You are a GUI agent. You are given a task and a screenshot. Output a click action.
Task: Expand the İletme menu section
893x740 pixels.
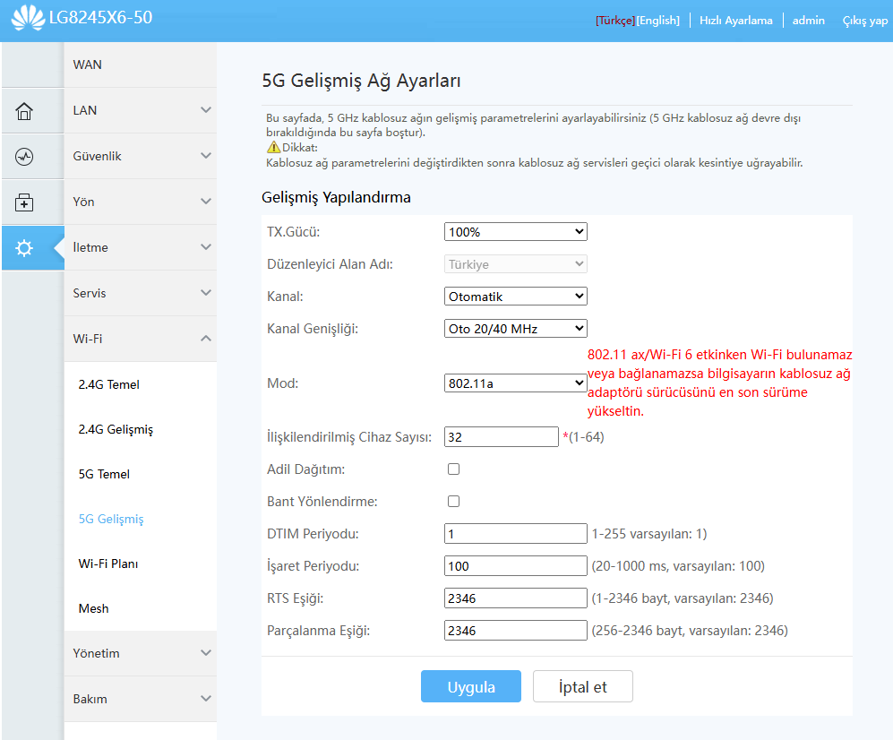tap(141, 247)
